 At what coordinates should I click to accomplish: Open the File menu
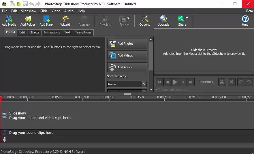(5, 11)
